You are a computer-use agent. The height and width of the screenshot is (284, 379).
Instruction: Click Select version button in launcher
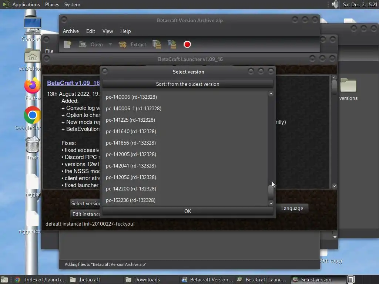pyautogui.click(x=85, y=203)
